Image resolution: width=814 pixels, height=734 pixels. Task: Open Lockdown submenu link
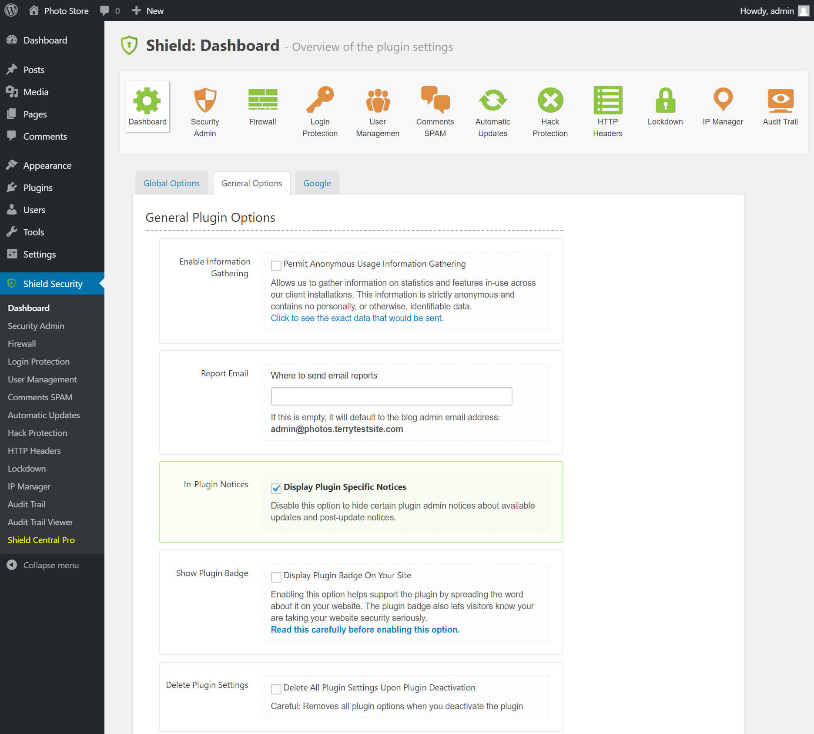point(27,469)
